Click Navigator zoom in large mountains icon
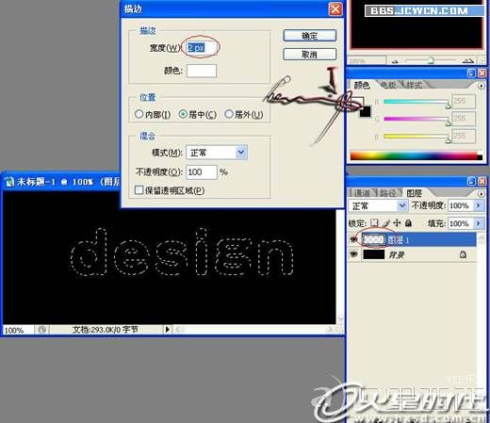The image size is (490, 423). 468,60
